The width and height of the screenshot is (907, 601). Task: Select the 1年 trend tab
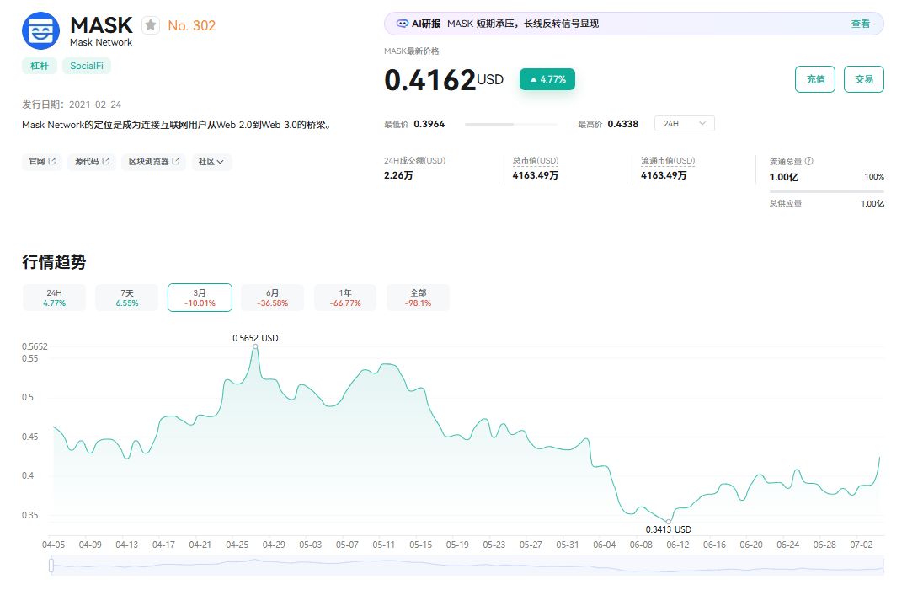click(345, 298)
